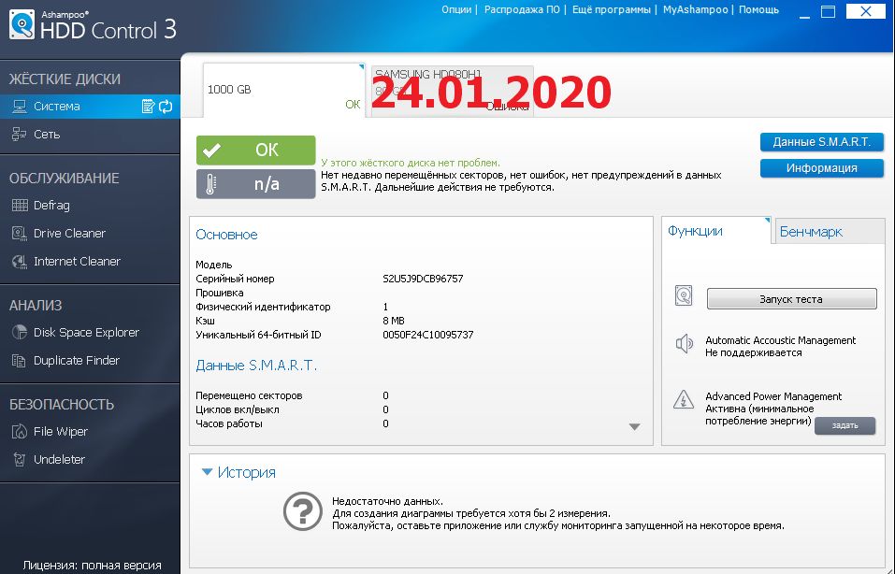The image size is (895, 574).
Task: Click the question mark icon in История
Action: tap(302, 511)
